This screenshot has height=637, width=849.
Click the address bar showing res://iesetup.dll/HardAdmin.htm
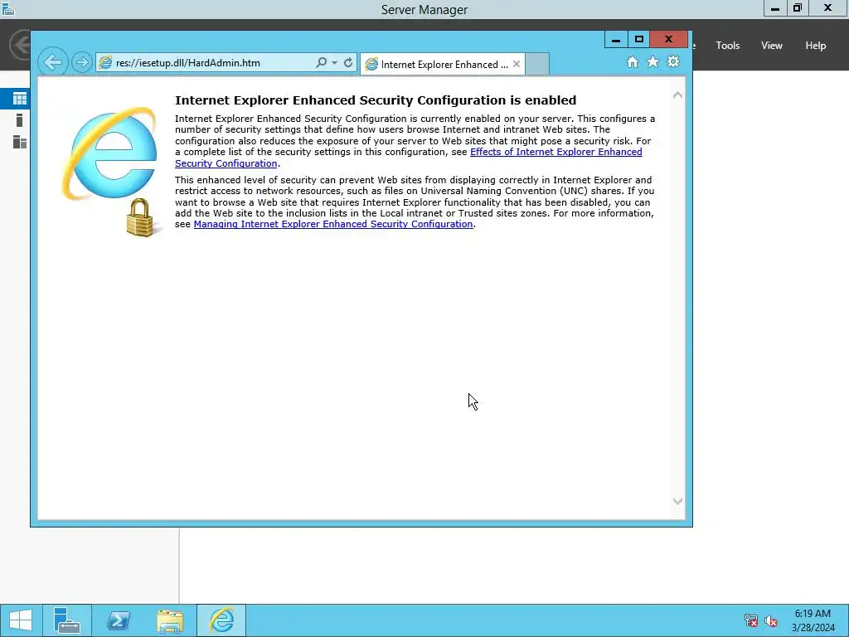click(x=205, y=63)
